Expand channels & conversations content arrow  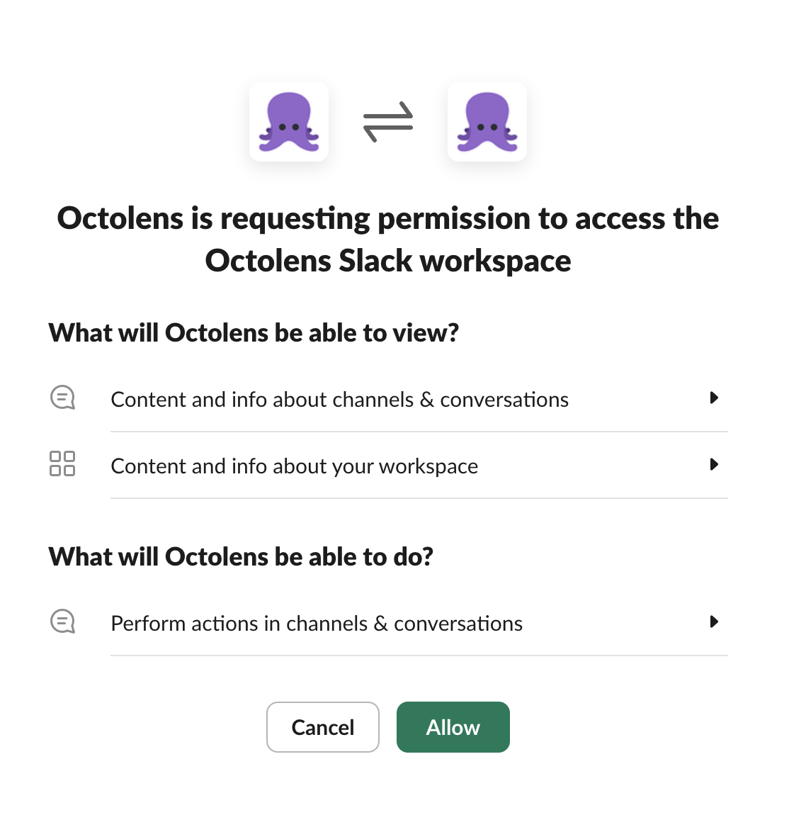pyautogui.click(x=714, y=398)
